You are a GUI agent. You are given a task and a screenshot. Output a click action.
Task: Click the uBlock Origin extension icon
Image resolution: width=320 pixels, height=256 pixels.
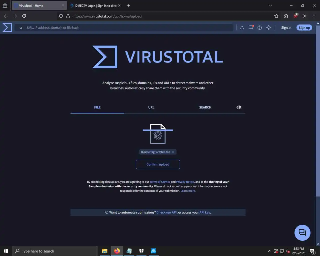(x=295, y=16)
